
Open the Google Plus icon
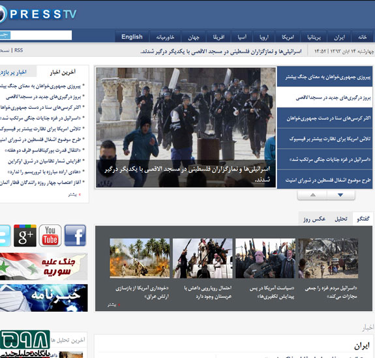[25, 235]
